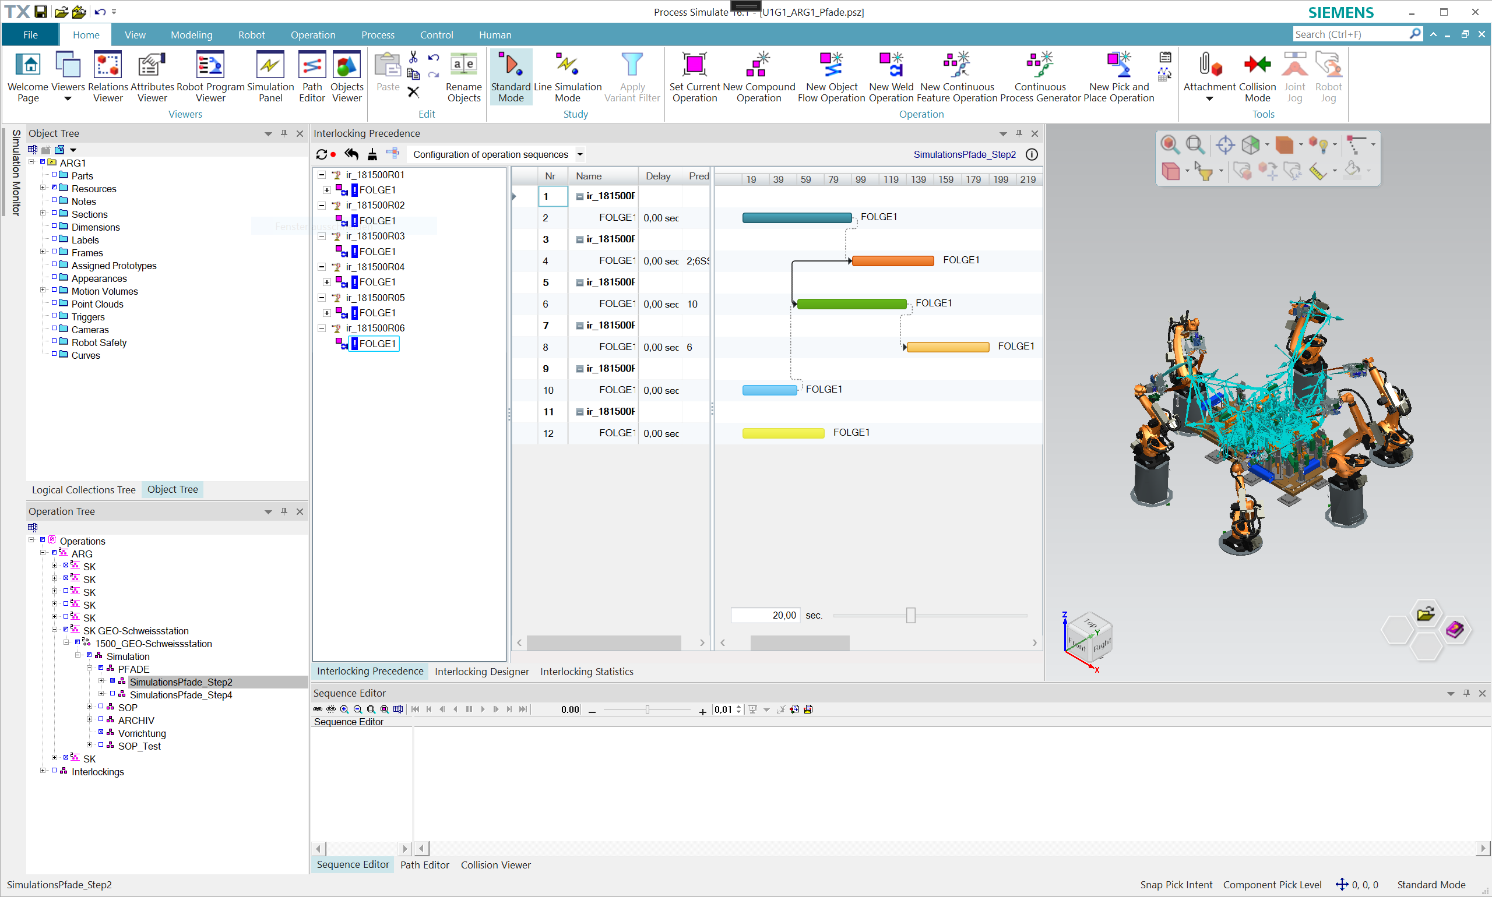Adjust the Sequence Editor speed slider
This screenshot has height=897, width=1492.
647,709
